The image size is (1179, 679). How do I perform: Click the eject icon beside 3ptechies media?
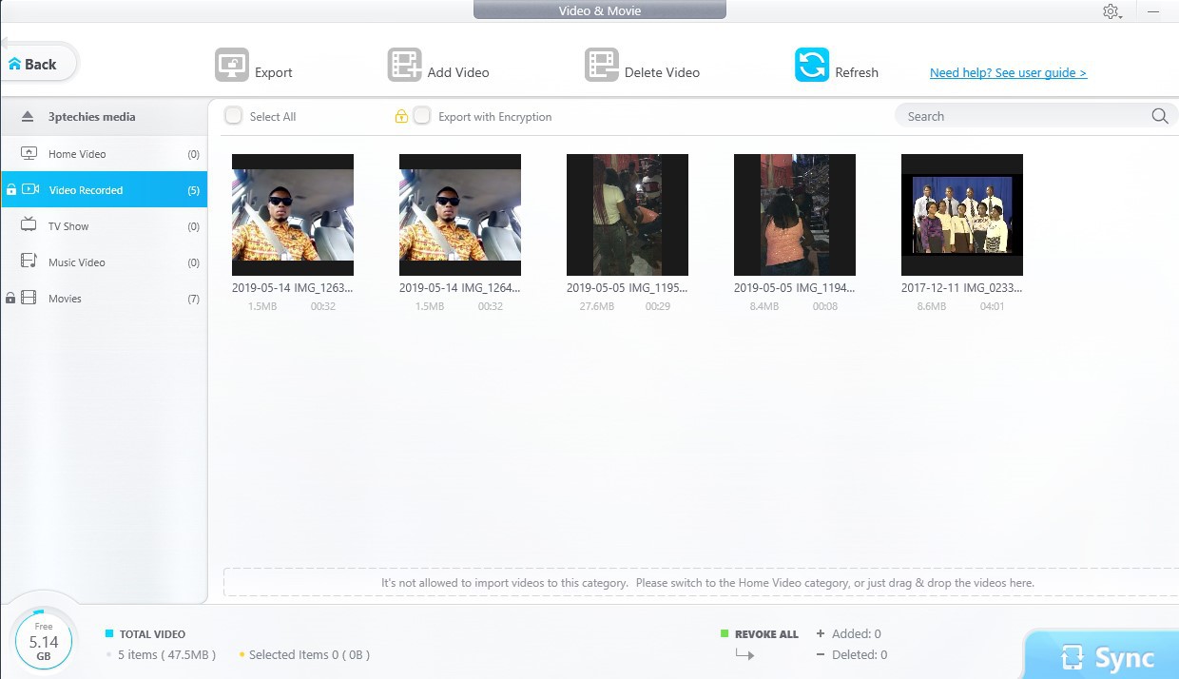[28, 117]
